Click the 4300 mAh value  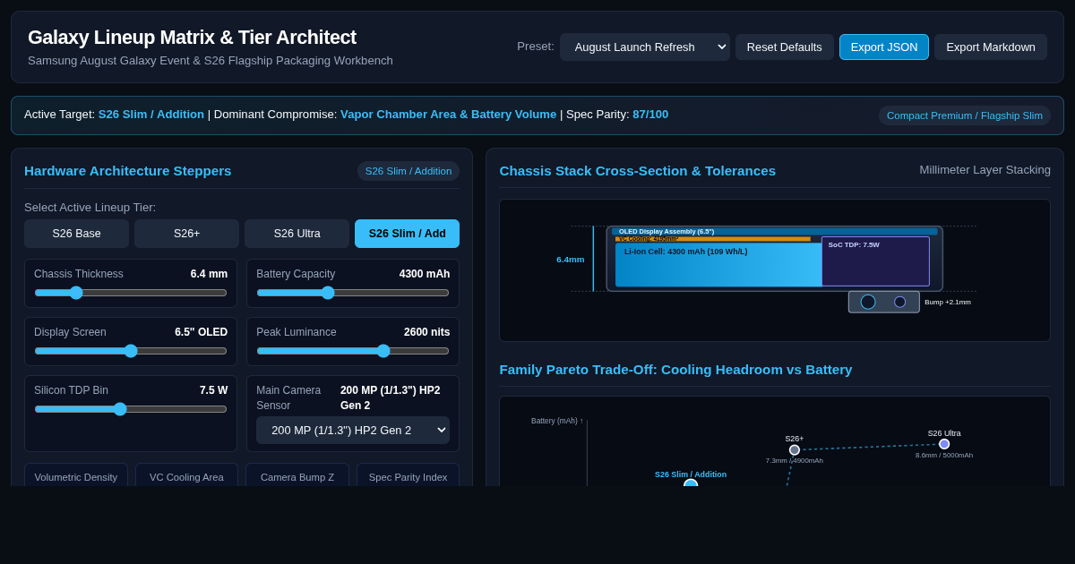click(x=425, y=274)
